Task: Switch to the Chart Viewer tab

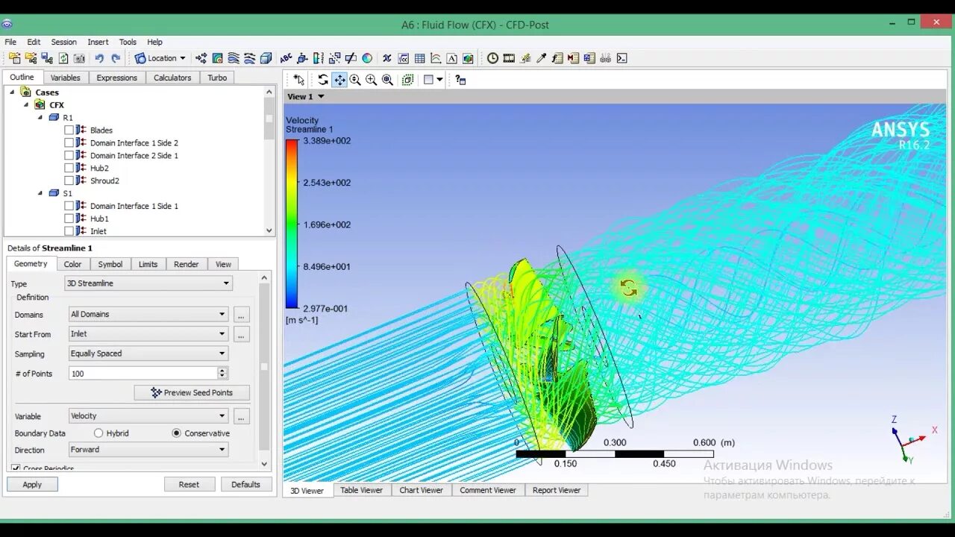Action: pyautogui.click(x=421, y=490)
